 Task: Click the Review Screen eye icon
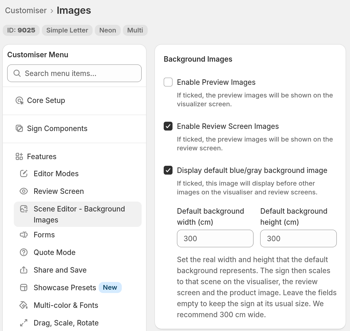24,191
